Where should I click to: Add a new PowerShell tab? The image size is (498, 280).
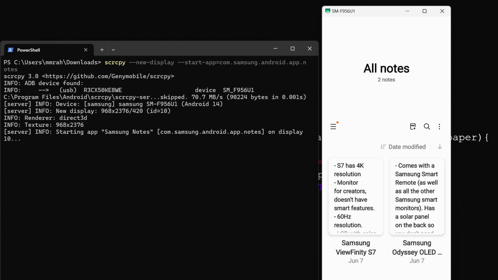[102, 50]
